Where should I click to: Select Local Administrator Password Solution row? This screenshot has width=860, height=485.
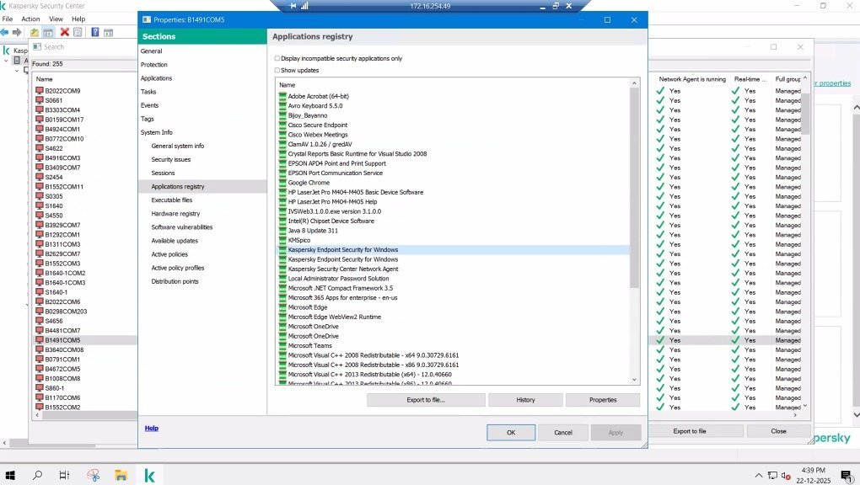pyautogui.click(x=453, y=279)
